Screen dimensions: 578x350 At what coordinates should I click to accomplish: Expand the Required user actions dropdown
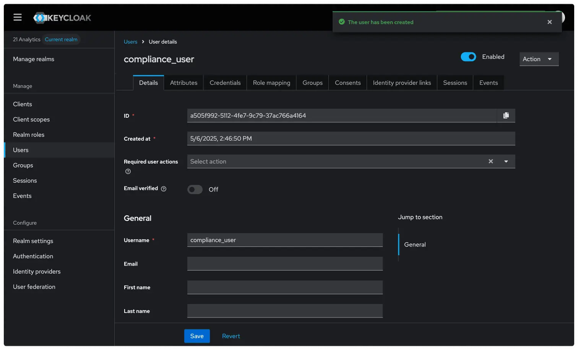(x=506, y=161)
